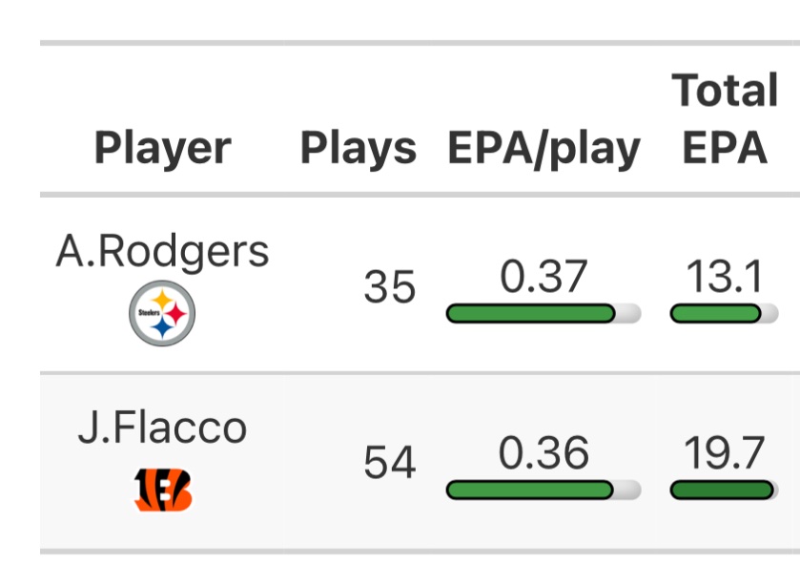Select J.Flacco's plays count of 54

(390, 463)
